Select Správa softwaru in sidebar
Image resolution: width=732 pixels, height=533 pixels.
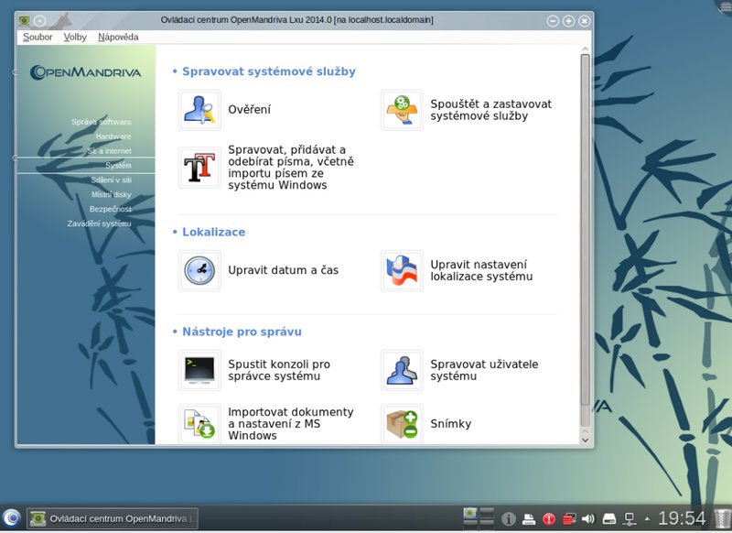click(102, 122)
